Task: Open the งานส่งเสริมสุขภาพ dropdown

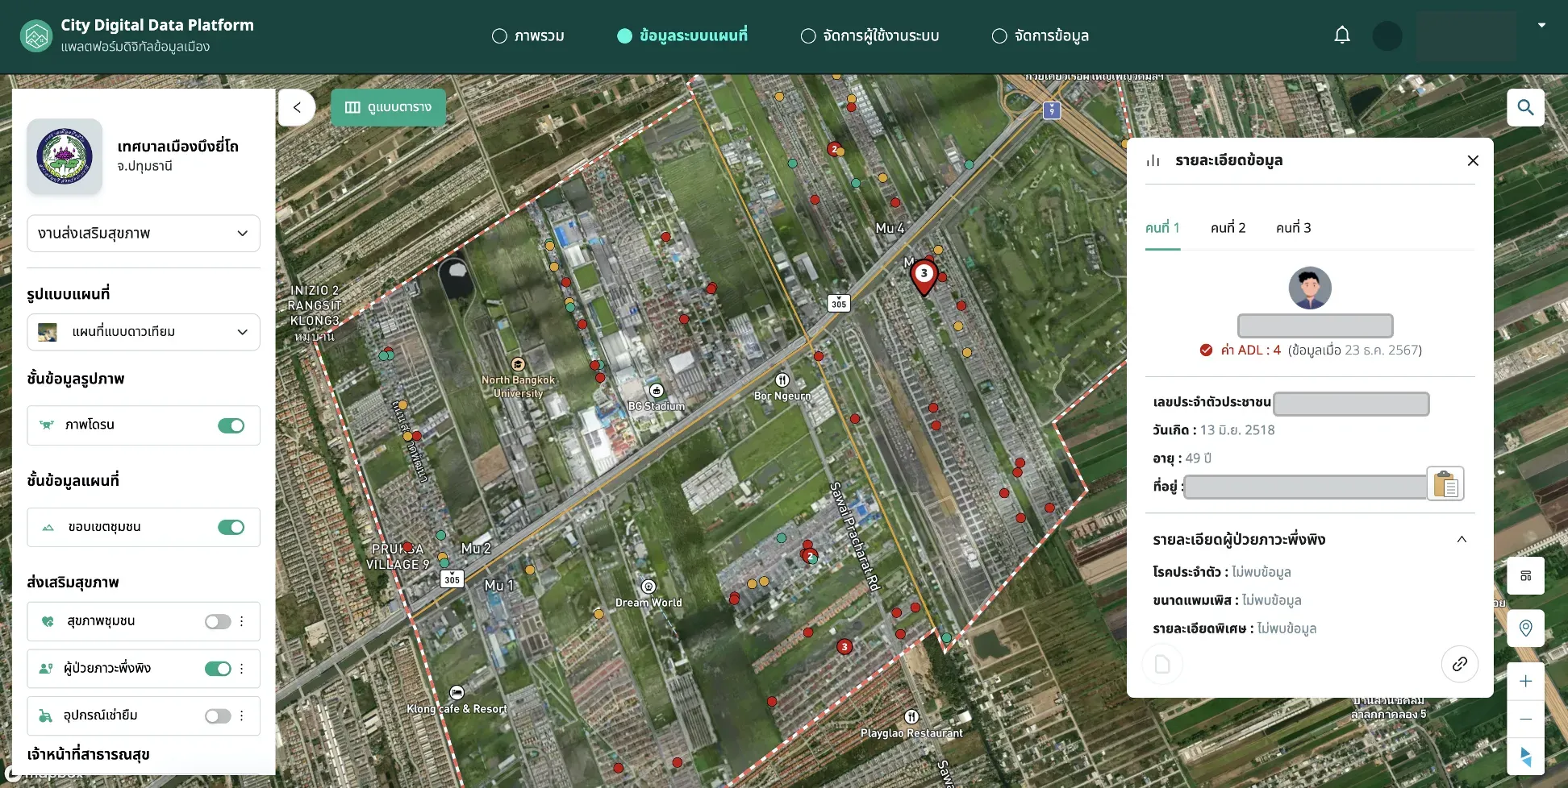Action: point(144,234)
